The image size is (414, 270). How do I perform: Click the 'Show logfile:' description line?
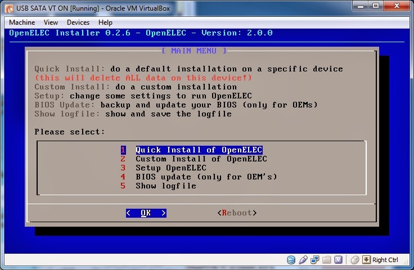click(x=133, y=114)
